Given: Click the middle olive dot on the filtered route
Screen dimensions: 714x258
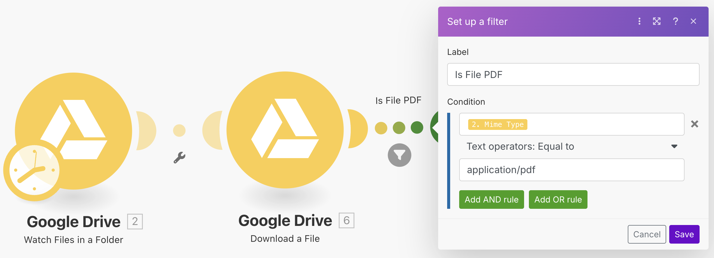Looking at the screenshot, I should 399,127.
